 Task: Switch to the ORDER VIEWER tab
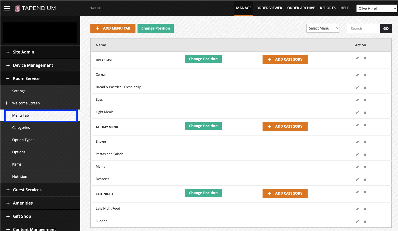(269, 8)
